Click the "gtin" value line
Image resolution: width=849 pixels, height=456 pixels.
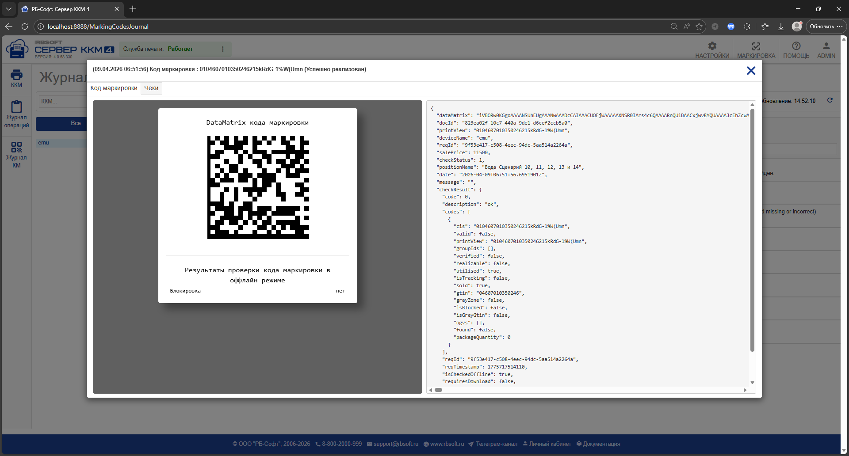(x=489, y=293)
